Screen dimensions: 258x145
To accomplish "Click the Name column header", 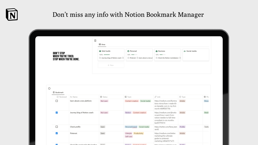I will tap(74, 97).
